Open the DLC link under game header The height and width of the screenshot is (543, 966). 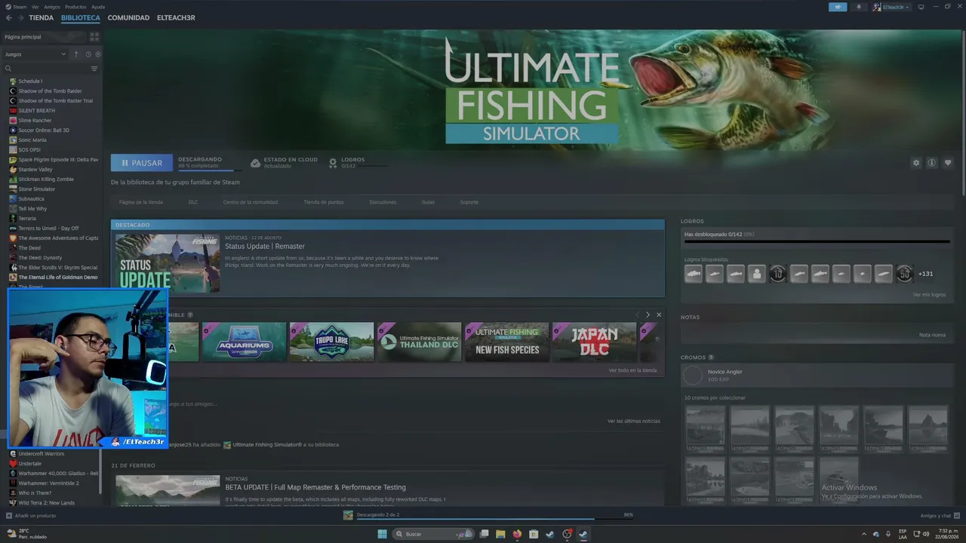(193, 202)
